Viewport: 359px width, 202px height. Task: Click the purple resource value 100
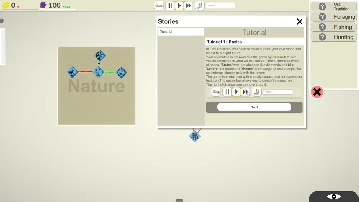[55, 5]
